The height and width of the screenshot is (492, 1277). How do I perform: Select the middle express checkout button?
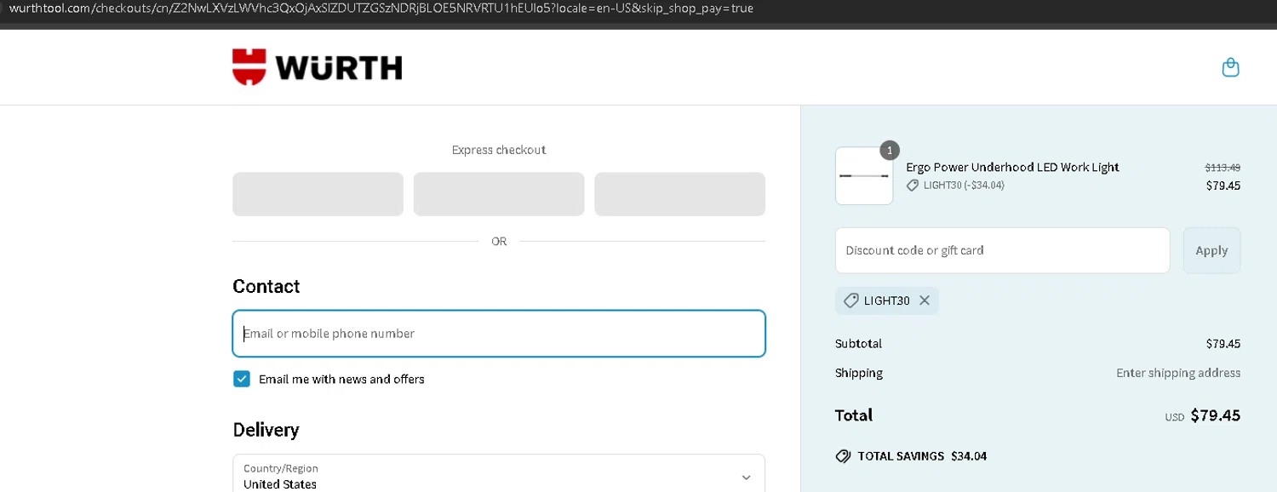(499, 194)
